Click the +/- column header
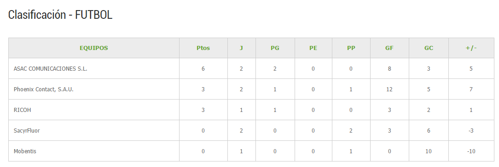Image resolution: width=499 pixels, height=167 pixels. 471,48
